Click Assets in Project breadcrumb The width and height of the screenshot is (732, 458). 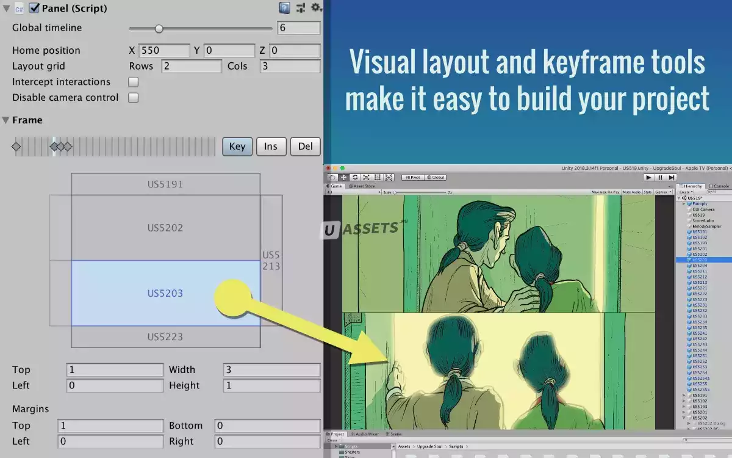pos(404,446)
